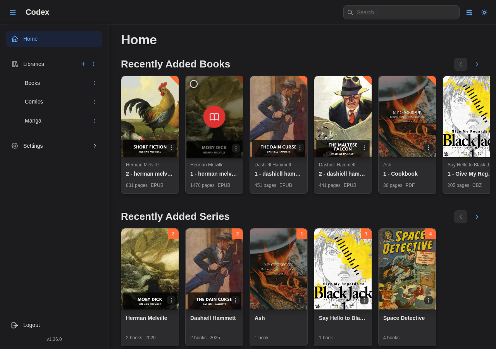Focus the Search input field
Viewport: 496px width, 349px height.
(x=401, y=12)
